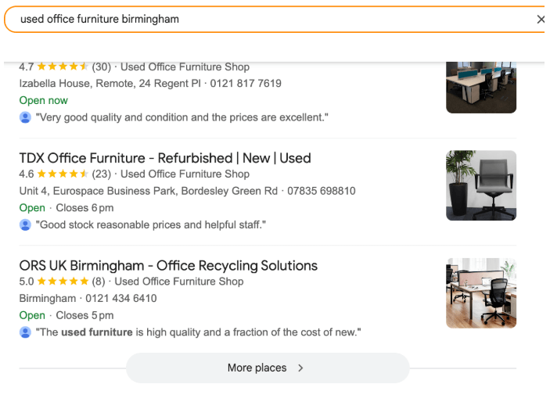Viewport: 550px width, 402px height.
Task: Click the reviewer avatar beside "Very good quality" review
Action: [x=26, y=117]
